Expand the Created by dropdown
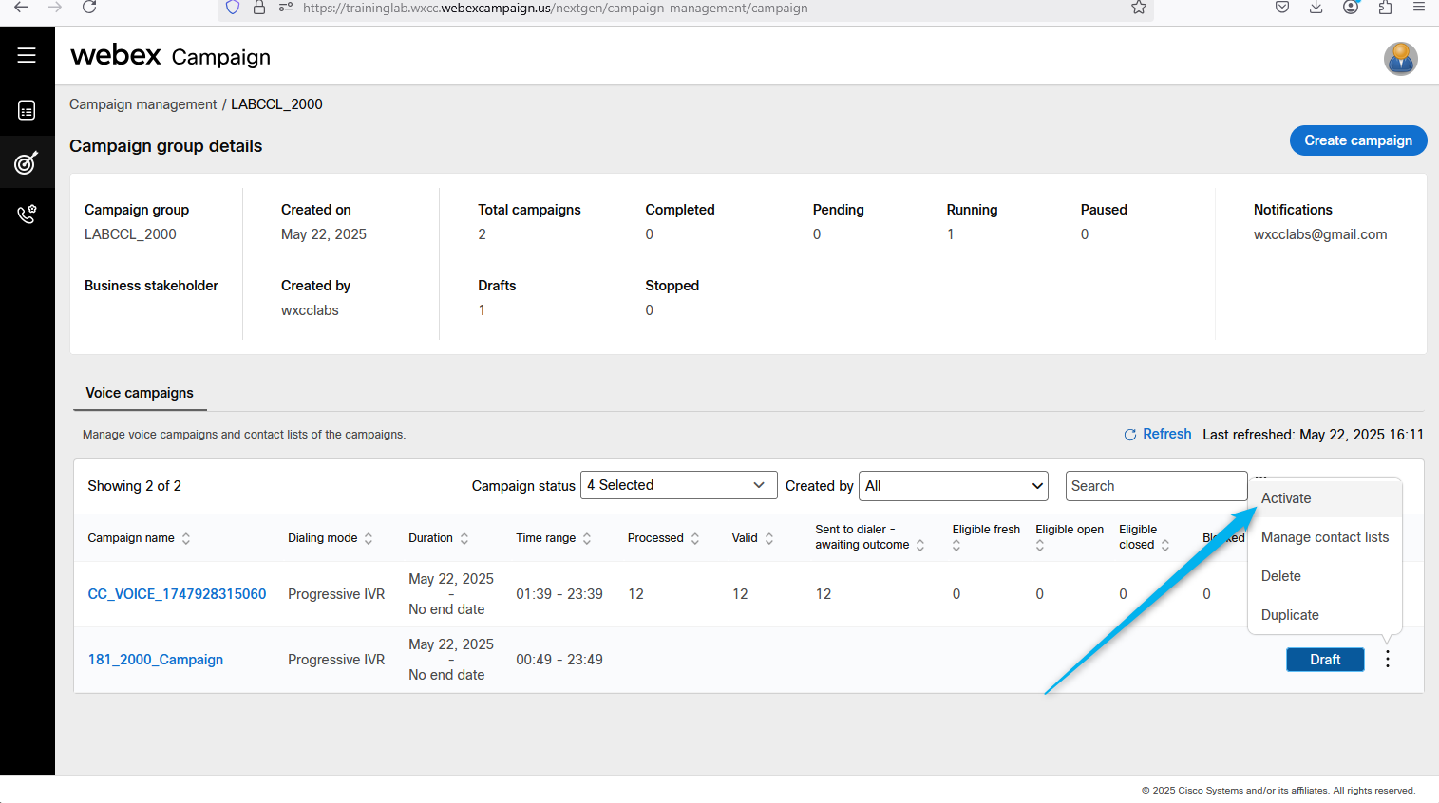Screen dimensions: 1439x803 [953, 486]
